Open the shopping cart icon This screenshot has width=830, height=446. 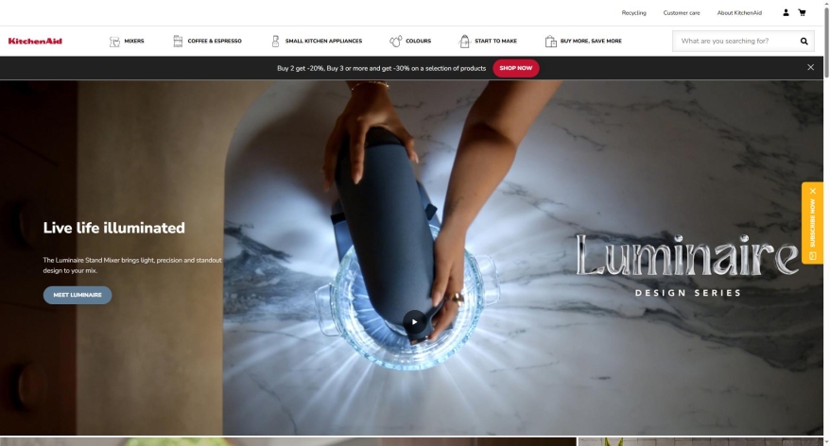coord(802,12)
